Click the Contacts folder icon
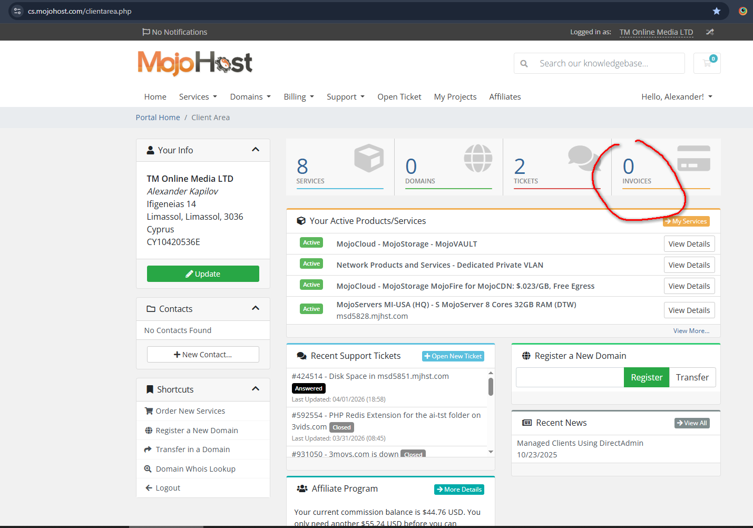This screenshot has width=753, height=528. coord(151,309)
